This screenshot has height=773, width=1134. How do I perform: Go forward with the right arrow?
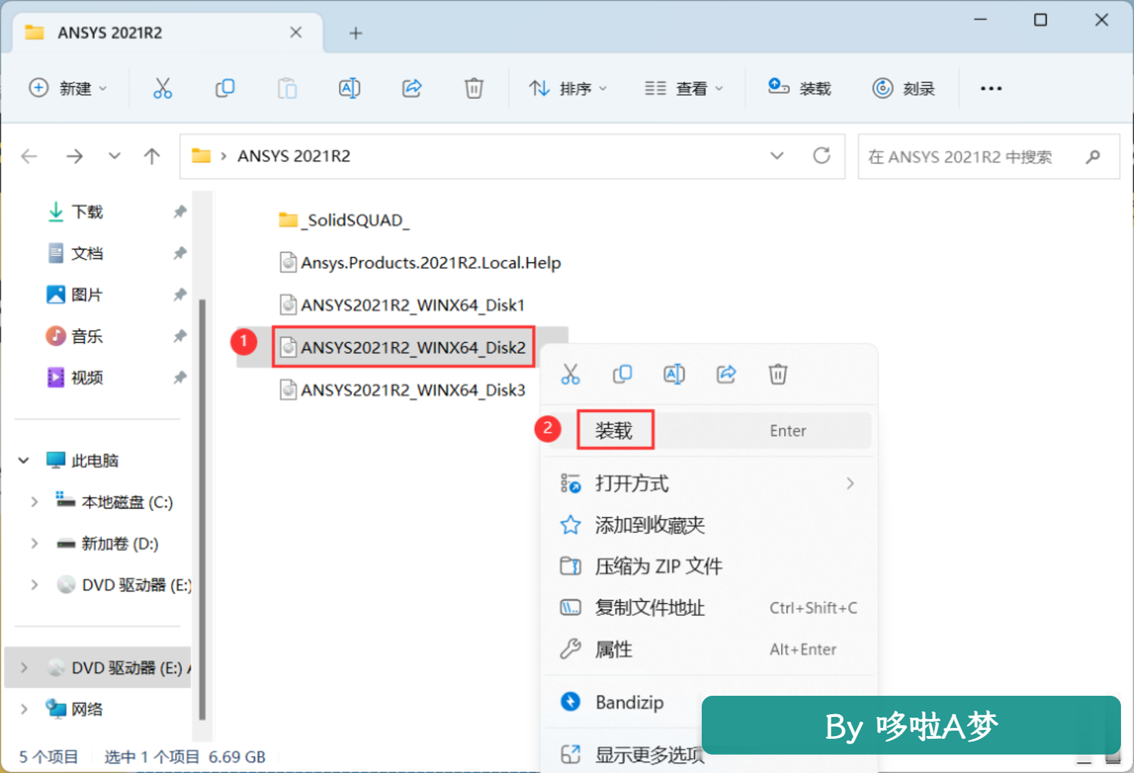(75, 157)
